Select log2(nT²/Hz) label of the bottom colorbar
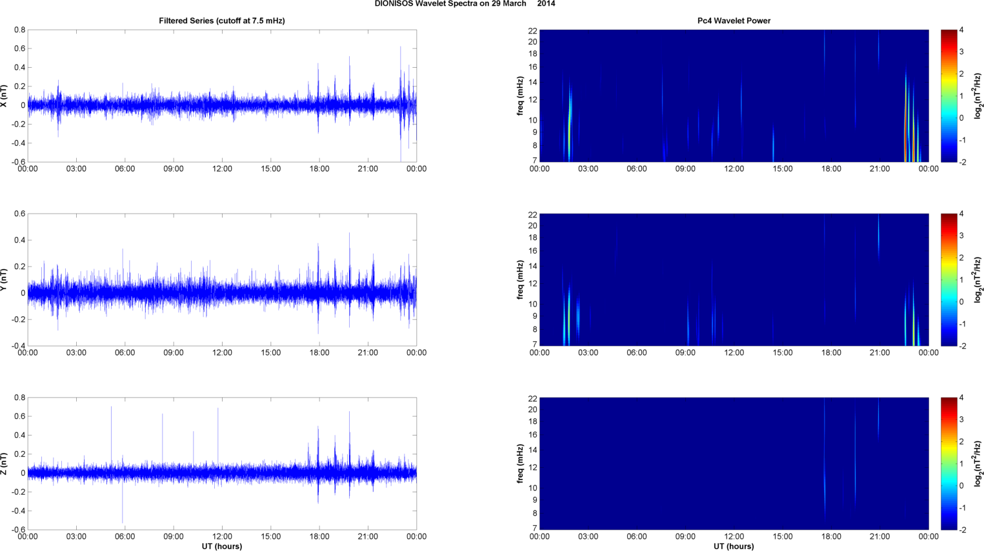The height and width of the screenshot is (551, 984). tap(978, 463)
